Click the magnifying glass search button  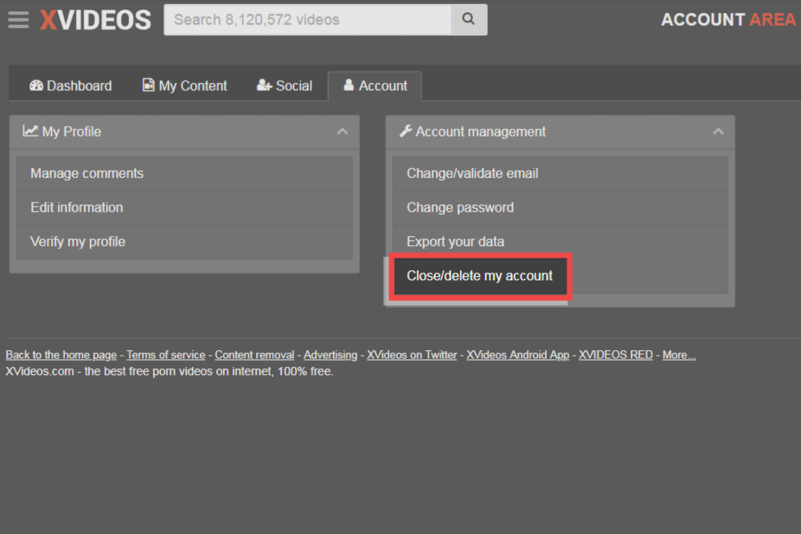click(468, 20)
